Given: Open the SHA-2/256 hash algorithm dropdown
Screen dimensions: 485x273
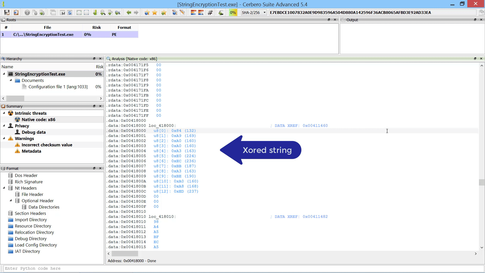Looking at the screenshot, I should pos(264,12).
